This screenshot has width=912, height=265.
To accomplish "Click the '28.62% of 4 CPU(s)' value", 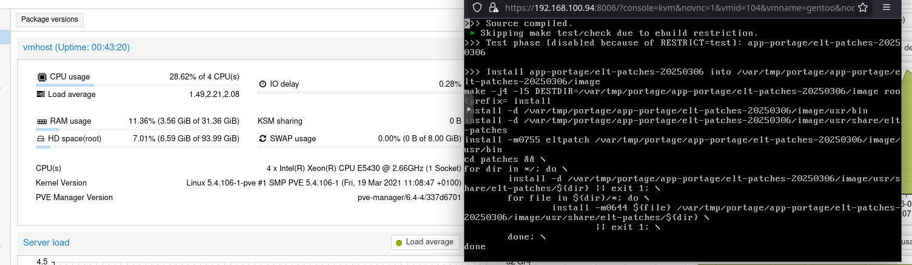I will 204,77.
